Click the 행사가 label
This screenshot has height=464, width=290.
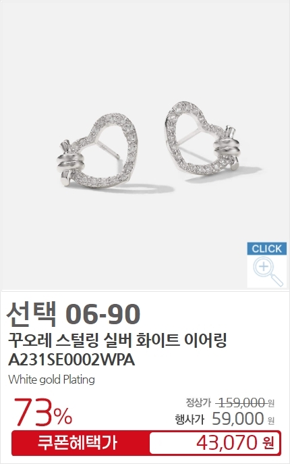pyautogui.click(x=190, y=419)
